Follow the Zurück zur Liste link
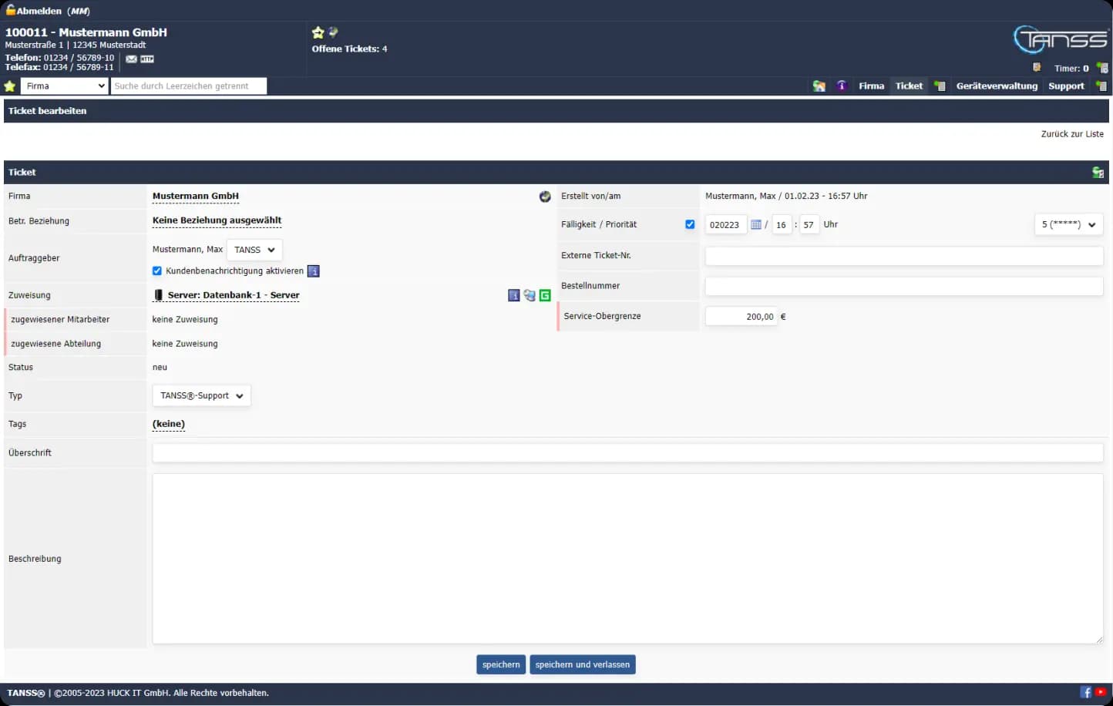Screen dimensions: 1113x706 [x=1072, y=133]
